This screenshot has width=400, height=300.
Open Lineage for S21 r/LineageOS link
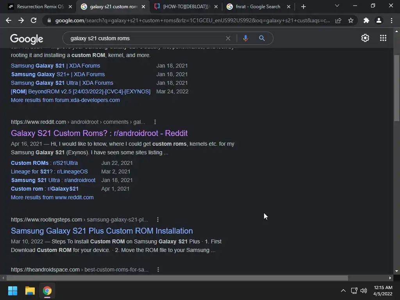point(49,171)
